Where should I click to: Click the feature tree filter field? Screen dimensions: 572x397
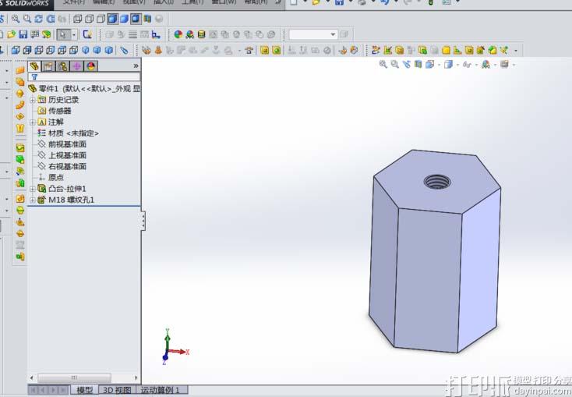click(86, 77)
